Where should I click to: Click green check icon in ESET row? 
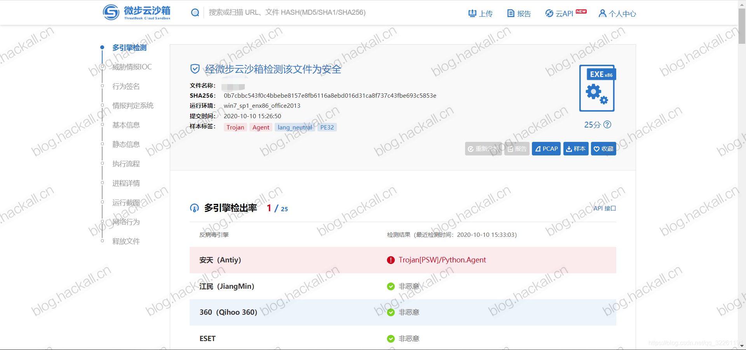coord(391,339)
